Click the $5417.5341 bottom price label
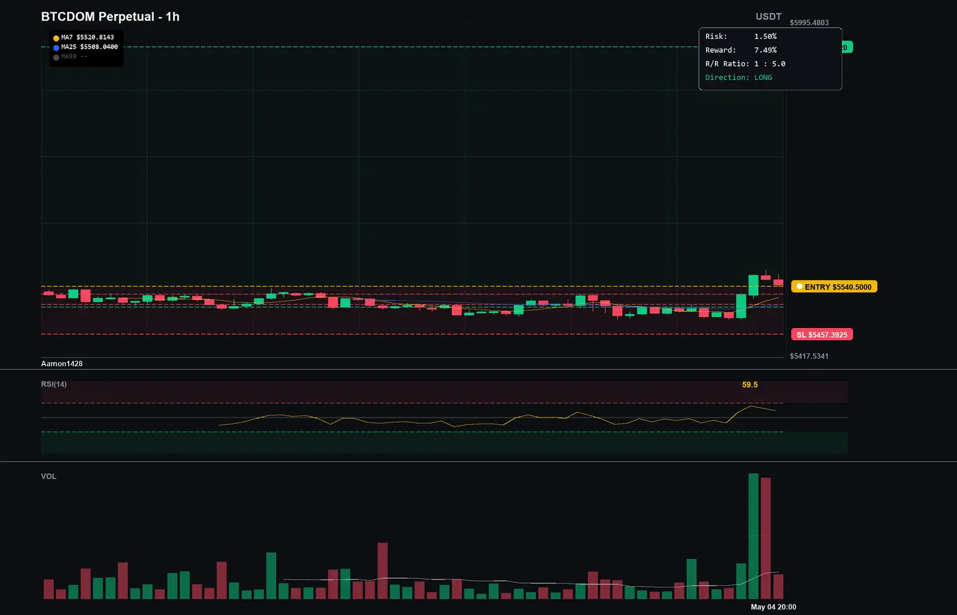The width and height of the screenshot is (957, 615). point(809,356)
